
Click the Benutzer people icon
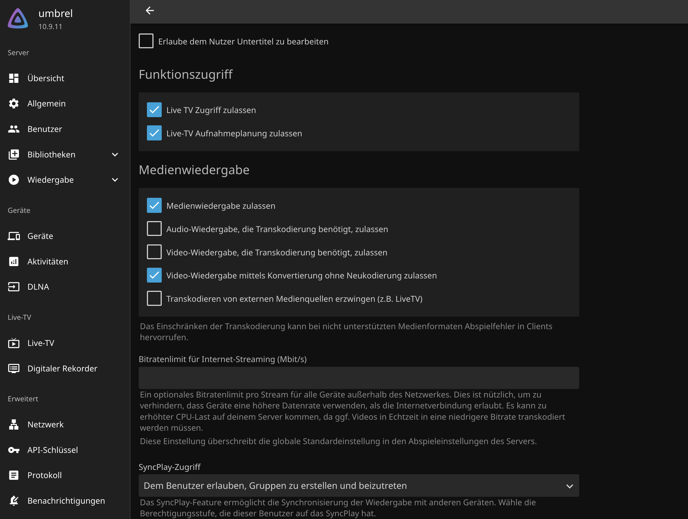(14, 129)
